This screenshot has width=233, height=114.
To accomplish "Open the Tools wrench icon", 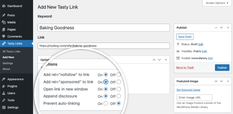I will point(4,100).
